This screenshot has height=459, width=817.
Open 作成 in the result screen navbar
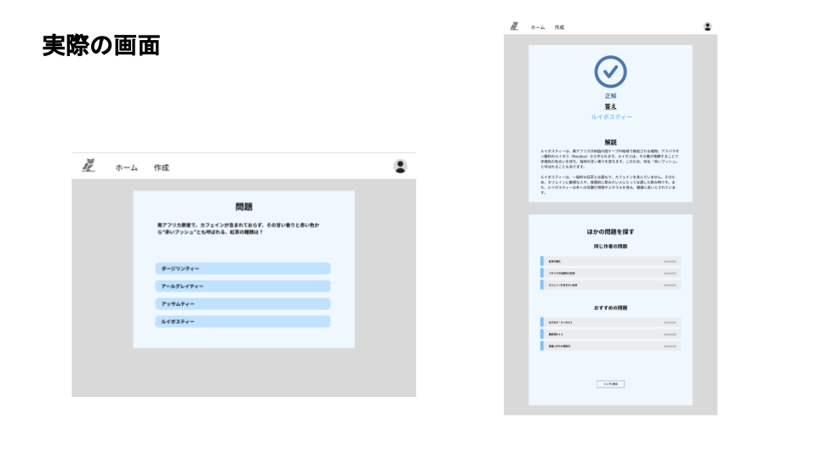[559, 27]
